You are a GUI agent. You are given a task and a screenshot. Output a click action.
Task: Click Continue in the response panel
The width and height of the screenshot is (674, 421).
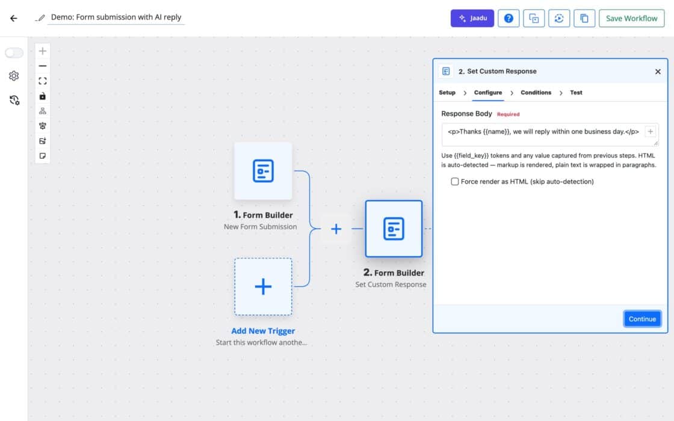[642, 319]
